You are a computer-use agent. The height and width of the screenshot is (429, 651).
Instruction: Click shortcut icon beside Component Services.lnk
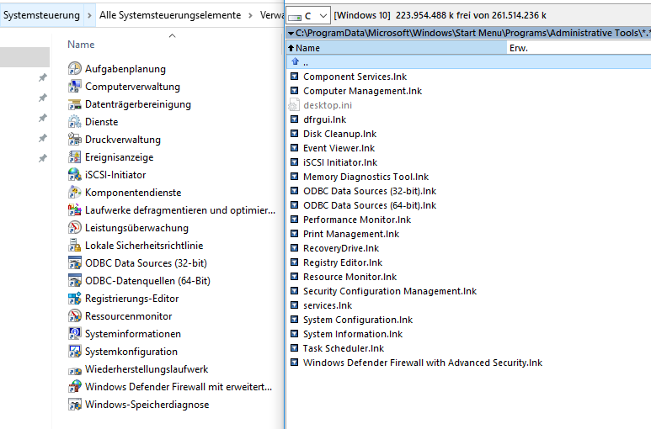pyautogui.click(x=295, y=77)
